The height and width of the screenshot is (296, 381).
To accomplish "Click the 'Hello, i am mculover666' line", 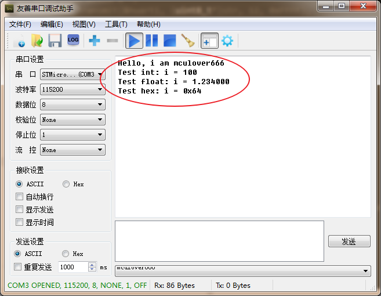I will click(x=171, y=63).
